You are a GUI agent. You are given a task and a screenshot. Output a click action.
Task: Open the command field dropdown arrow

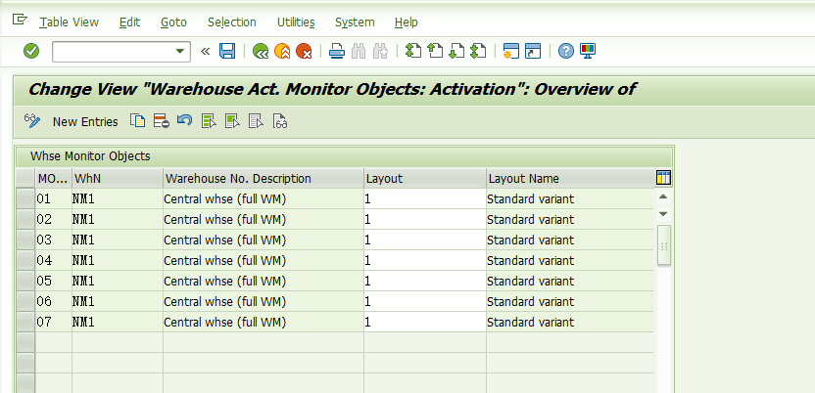pyautogui.click(x=180, y=51)
